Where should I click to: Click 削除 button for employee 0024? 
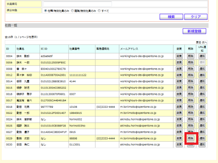point(191,120)
